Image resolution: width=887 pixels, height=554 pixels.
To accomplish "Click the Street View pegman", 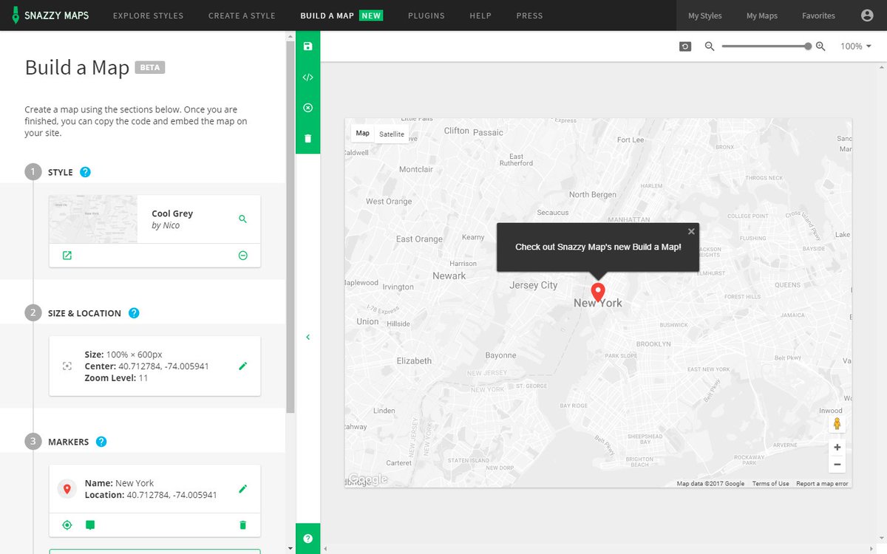I will (837, 424).
